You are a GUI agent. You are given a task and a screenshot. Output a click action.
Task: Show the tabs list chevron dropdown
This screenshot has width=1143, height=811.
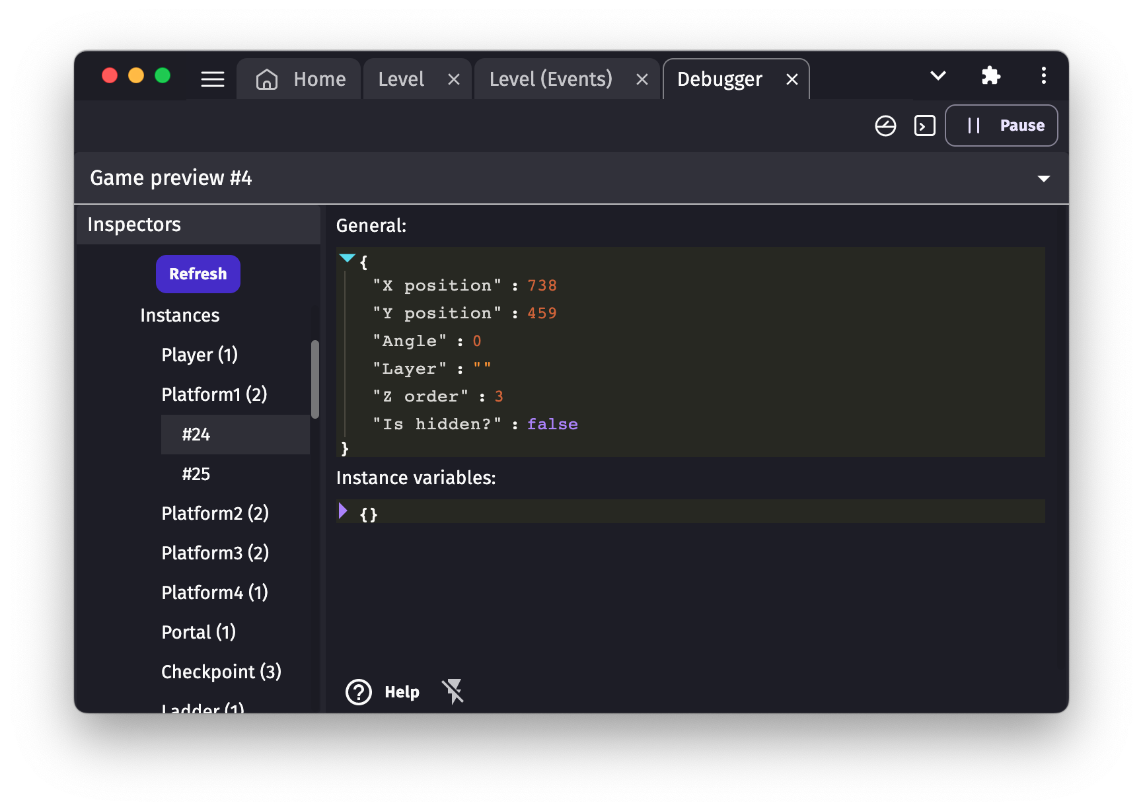pos(938,76)
